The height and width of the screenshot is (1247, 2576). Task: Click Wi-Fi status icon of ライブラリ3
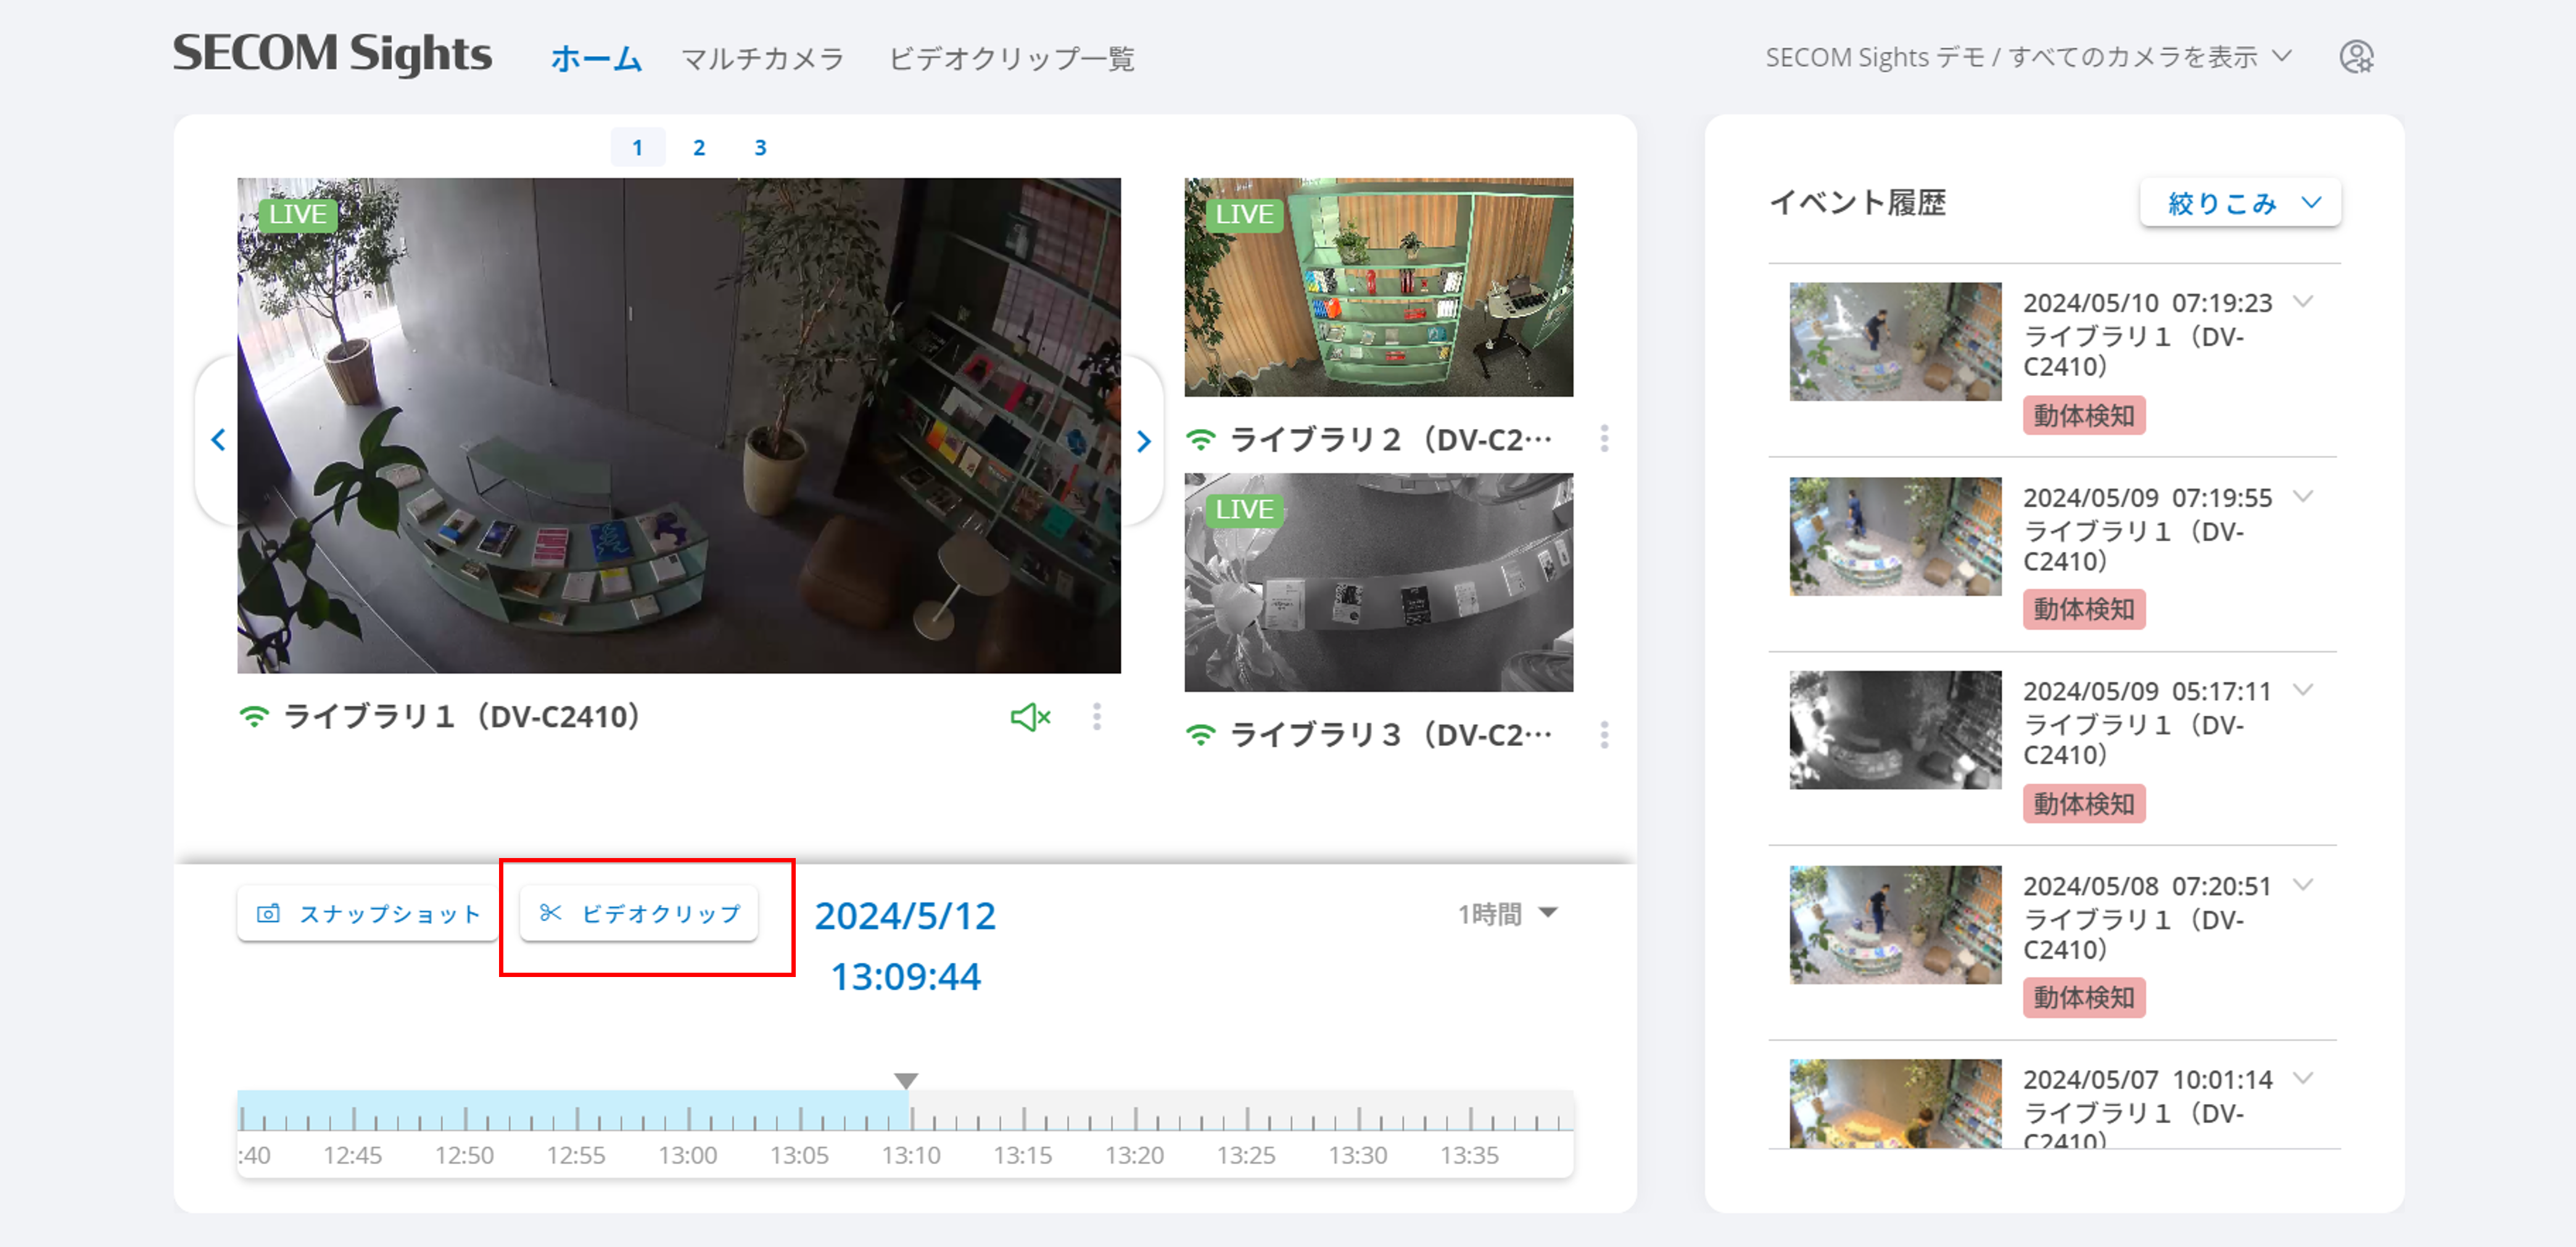(x=1201, y=735)
